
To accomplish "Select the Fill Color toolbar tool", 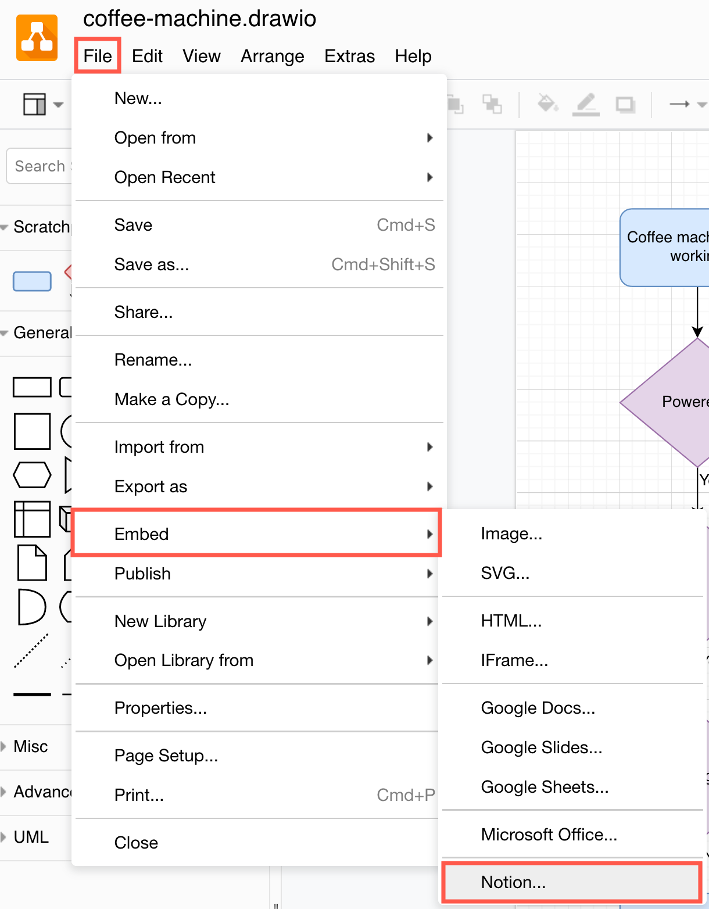I will (547, 105).
